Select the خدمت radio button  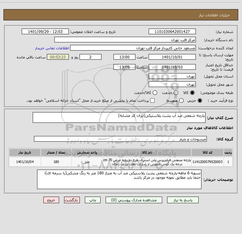coord(176,93)
